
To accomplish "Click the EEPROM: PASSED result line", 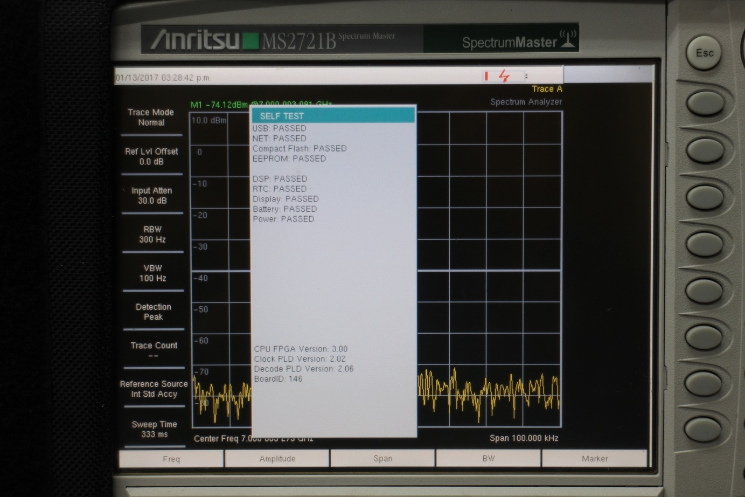I will 289,158.
